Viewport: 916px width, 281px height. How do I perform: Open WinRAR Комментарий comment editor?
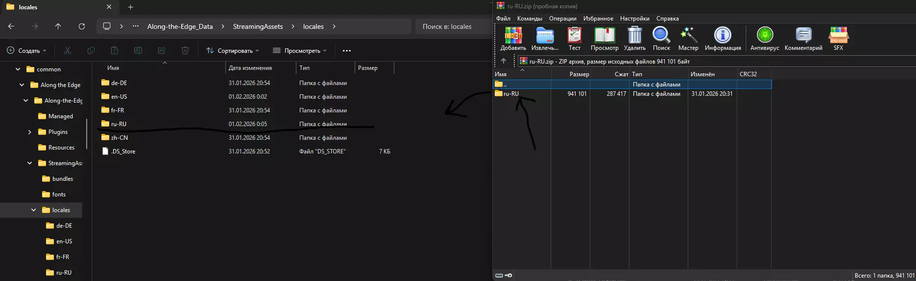(x=803, y=39)
